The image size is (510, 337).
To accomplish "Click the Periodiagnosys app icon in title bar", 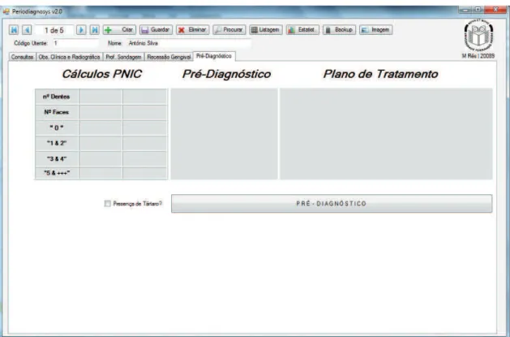I will coord(6,11).
